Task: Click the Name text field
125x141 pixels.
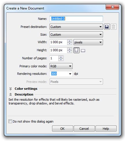Action: tap(76, 19)
